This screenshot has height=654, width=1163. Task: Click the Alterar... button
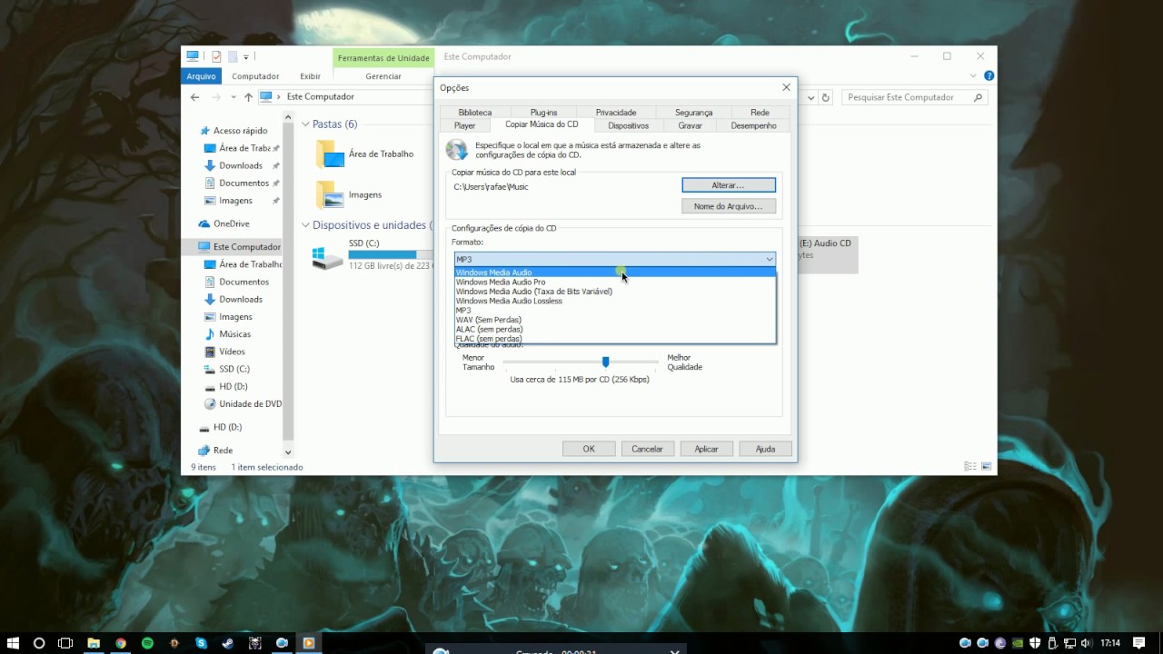(x=729, y=185)
